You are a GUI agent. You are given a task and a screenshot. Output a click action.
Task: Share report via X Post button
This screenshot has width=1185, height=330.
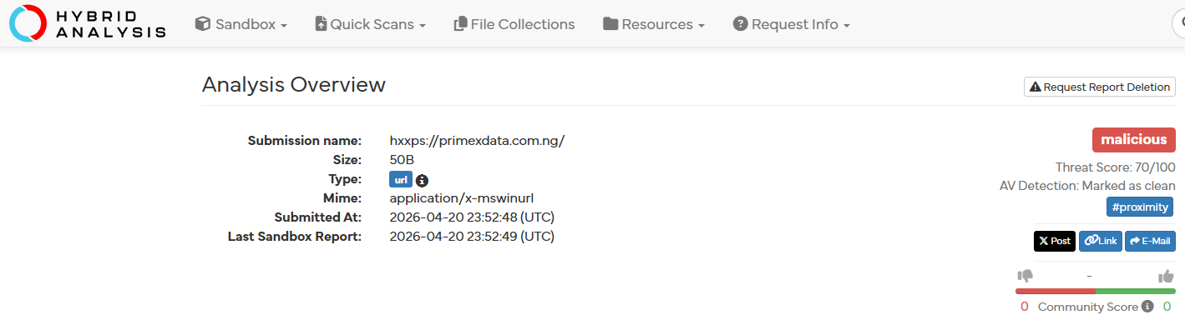click(x=1055, y=241)
